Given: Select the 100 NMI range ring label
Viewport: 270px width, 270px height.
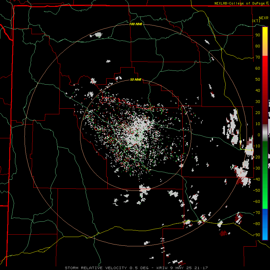Looking at the screenshot, I should coord(136,24).
